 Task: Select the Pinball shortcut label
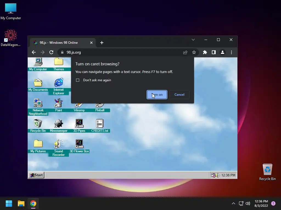[x=100, y=110]
